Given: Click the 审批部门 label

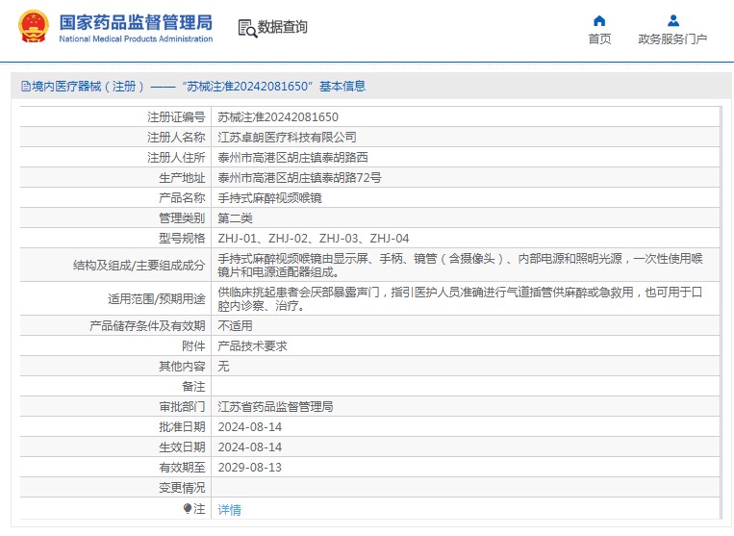Looking at the screenshot, I should point(182,406).
